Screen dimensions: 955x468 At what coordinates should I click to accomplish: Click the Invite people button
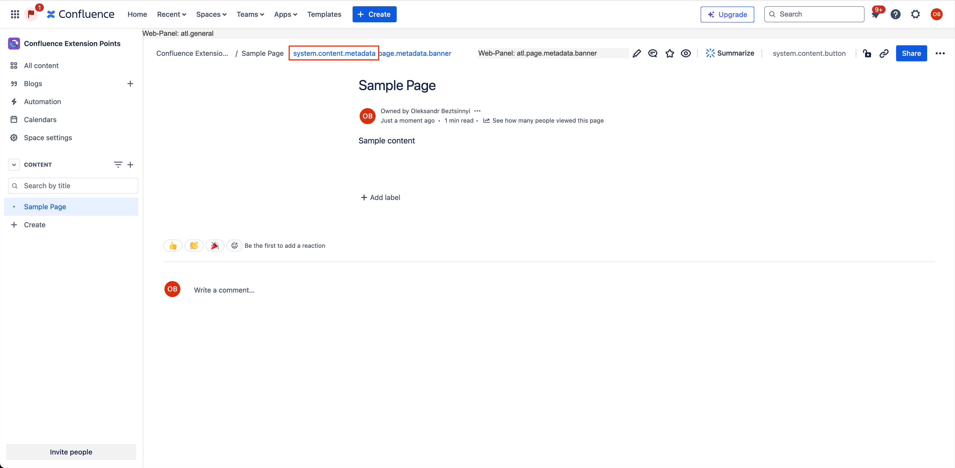71,452
